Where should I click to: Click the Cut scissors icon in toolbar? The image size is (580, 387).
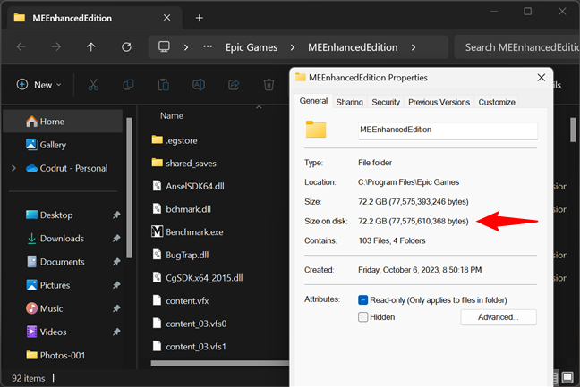click(x=93, y=85)
